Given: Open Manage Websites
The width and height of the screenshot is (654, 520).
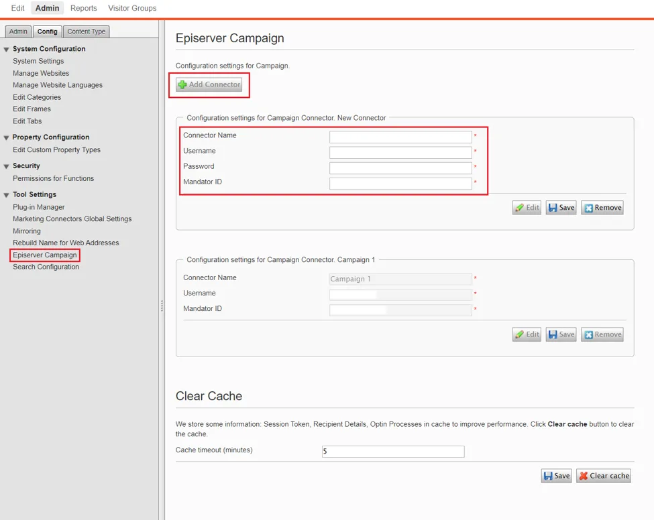Looking at the screenshot, I should pyautogui.click(x=41, y=73).
